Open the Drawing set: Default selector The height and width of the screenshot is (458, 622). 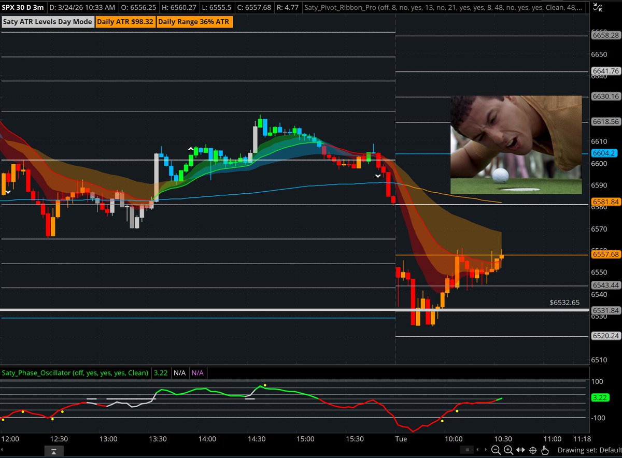pyautogui.click(x=589, y=450)
